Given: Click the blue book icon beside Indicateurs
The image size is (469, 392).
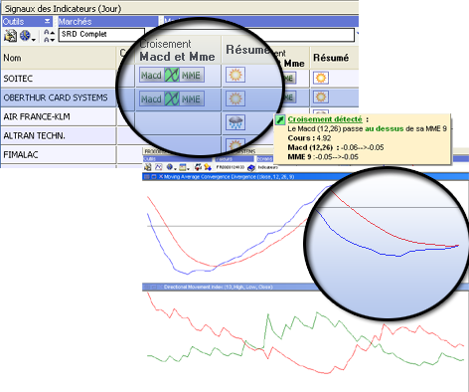Looking at the screenshot, I should pyautogui.click(x=250, y=167).
